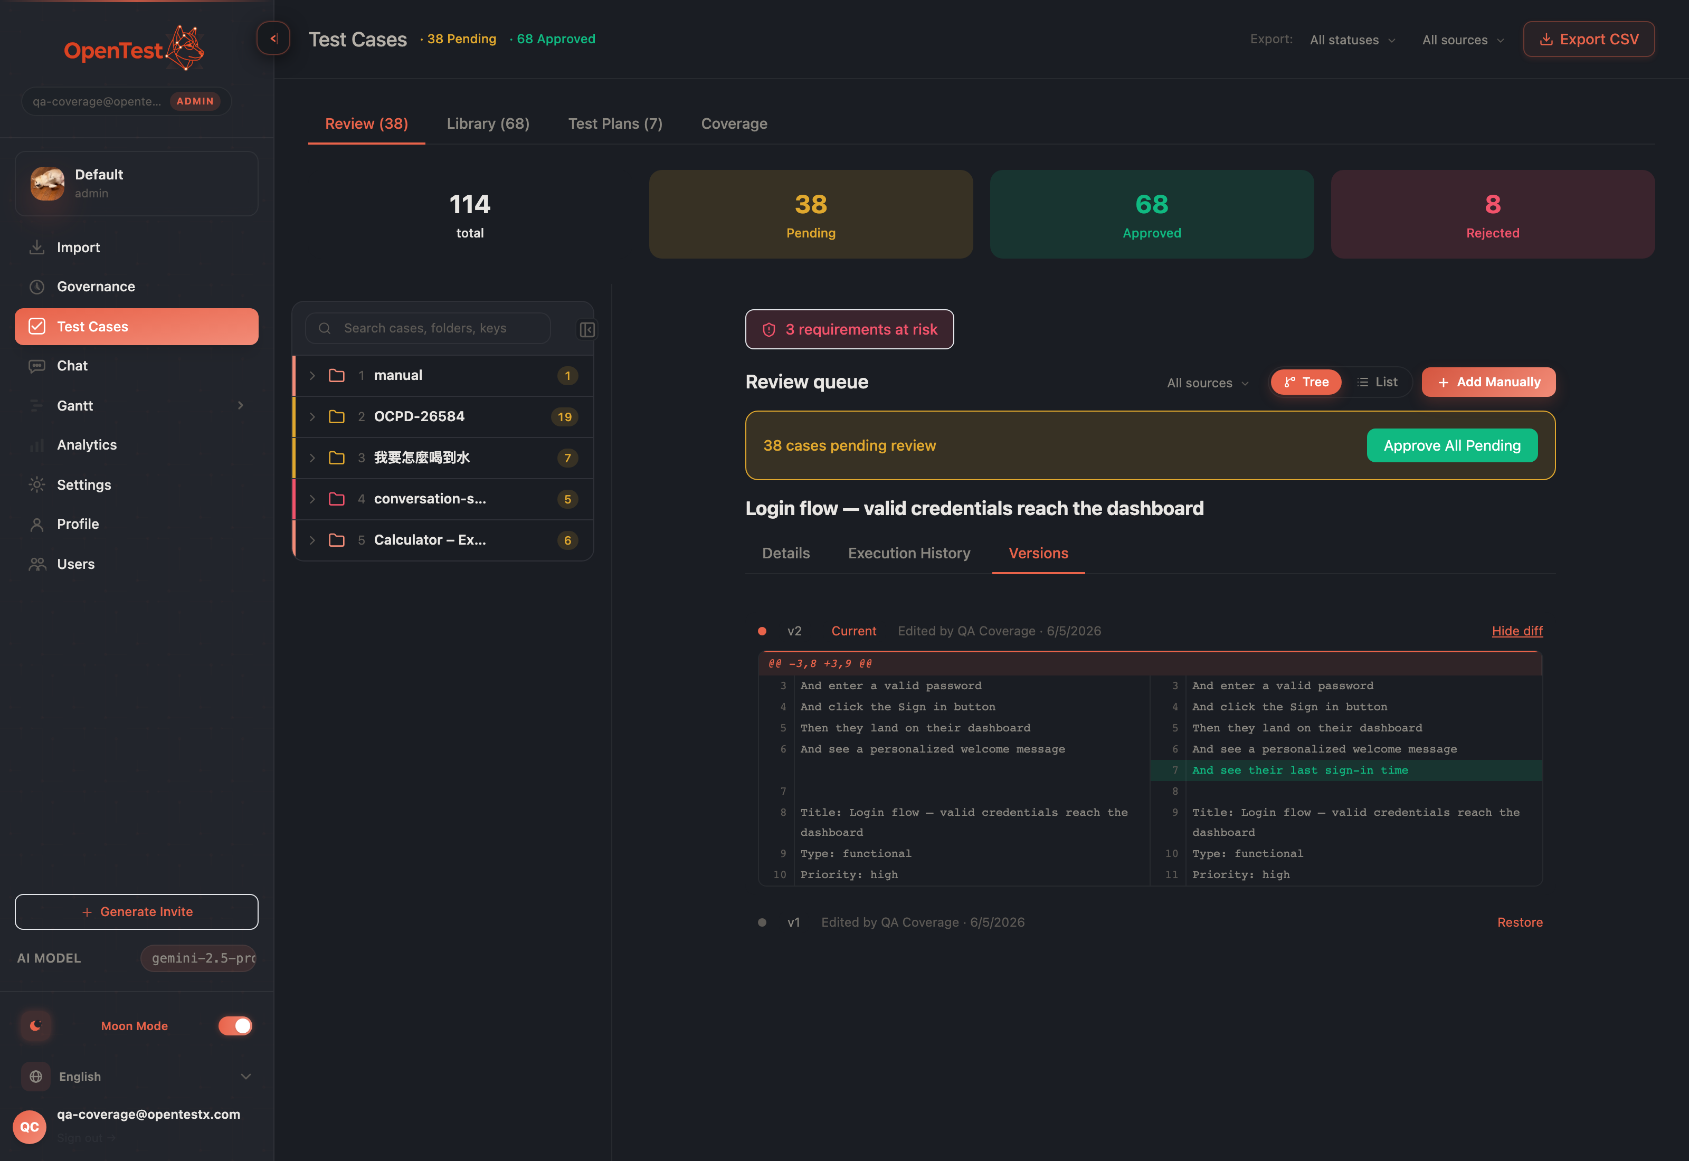Viewport: 1689px width, 1161px height.
Task: Expand the 我要怎麼喝到水 folder chevron
Action: (312, 458)
